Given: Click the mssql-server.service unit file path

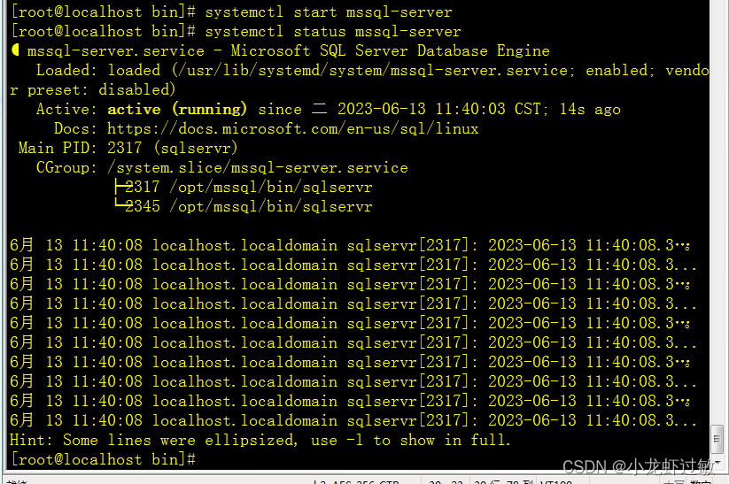Looking at the screenshot, I should 374,70.
